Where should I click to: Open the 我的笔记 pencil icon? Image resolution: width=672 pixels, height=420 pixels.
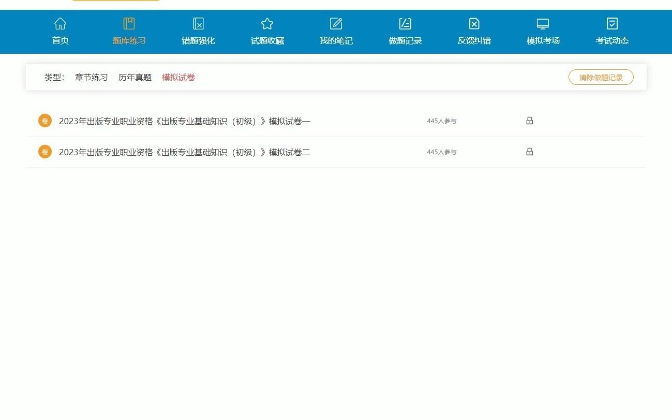tap(336, 23)
